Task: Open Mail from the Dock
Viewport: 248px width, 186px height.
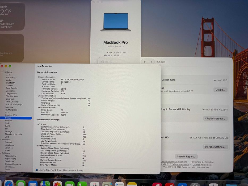Action: [33, 184]
